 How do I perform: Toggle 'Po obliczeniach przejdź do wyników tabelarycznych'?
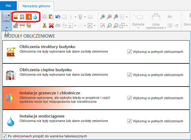4,136
